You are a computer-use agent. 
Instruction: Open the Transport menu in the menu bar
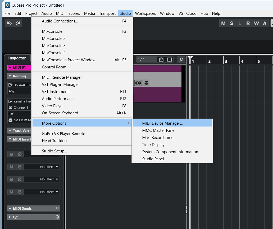pyautogui.click(x=107, y=13)
